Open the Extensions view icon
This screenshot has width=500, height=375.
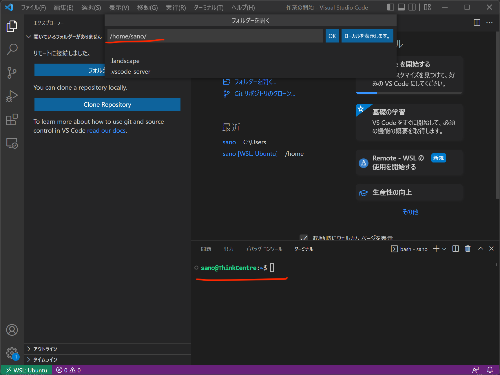click(x=12, y=119)
